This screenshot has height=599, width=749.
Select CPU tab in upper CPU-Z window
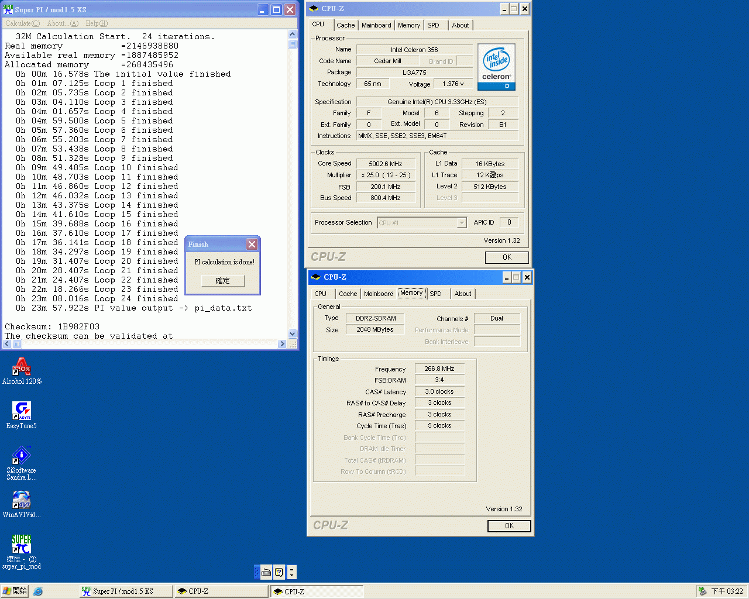318,24
